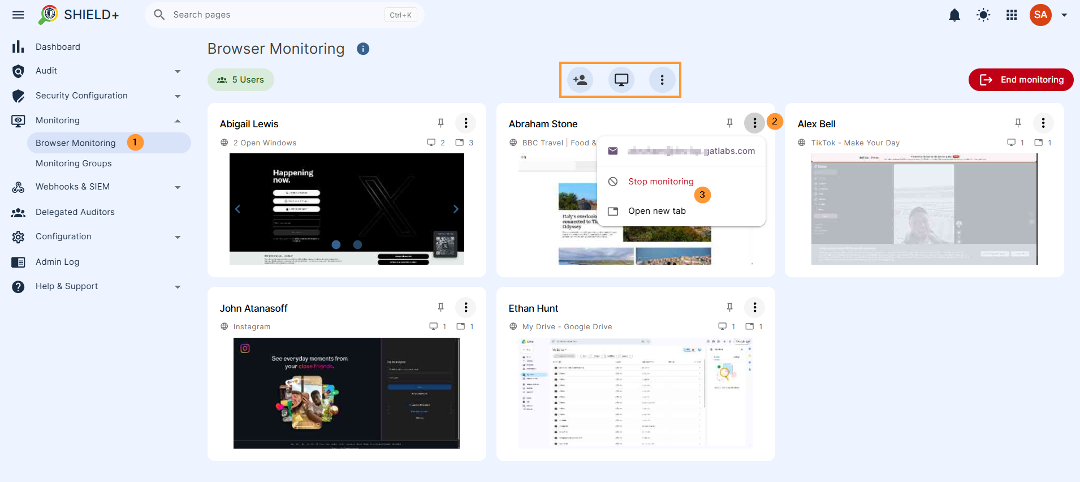Focus the Search pages field

[x=284, y=15]
